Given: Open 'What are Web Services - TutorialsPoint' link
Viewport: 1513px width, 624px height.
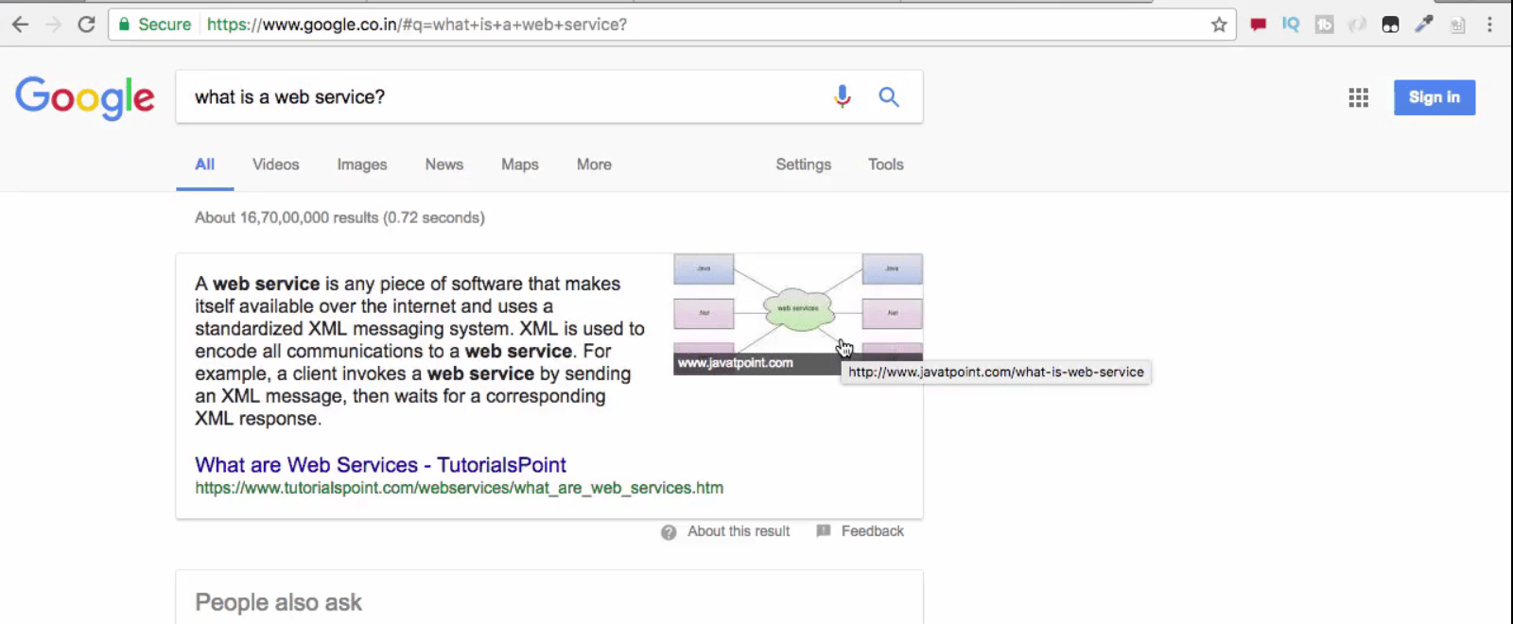Looking at the screenshot, I should [380, 465].
